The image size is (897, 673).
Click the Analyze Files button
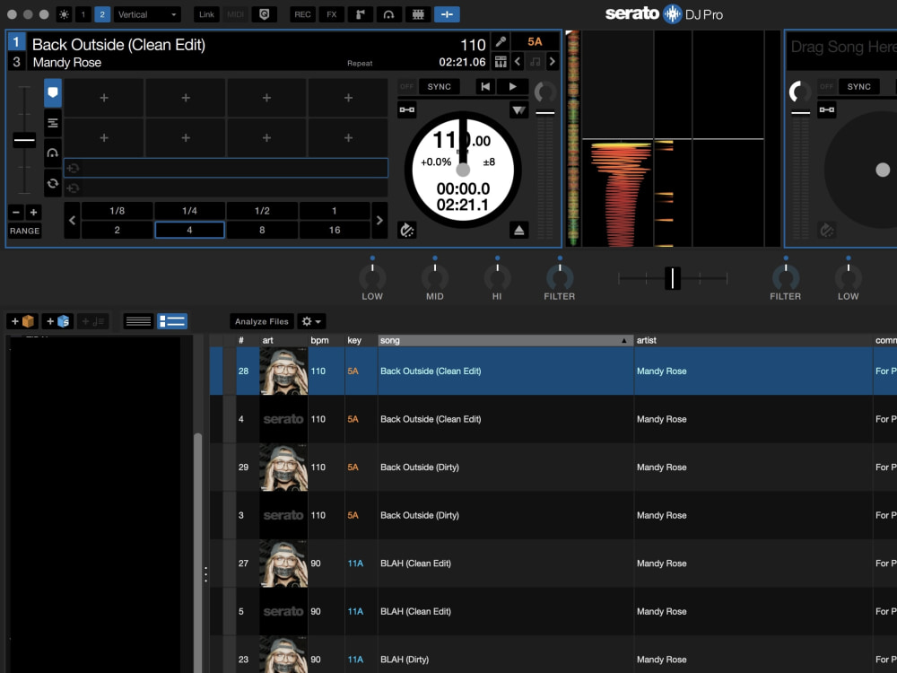click(261, 321)
